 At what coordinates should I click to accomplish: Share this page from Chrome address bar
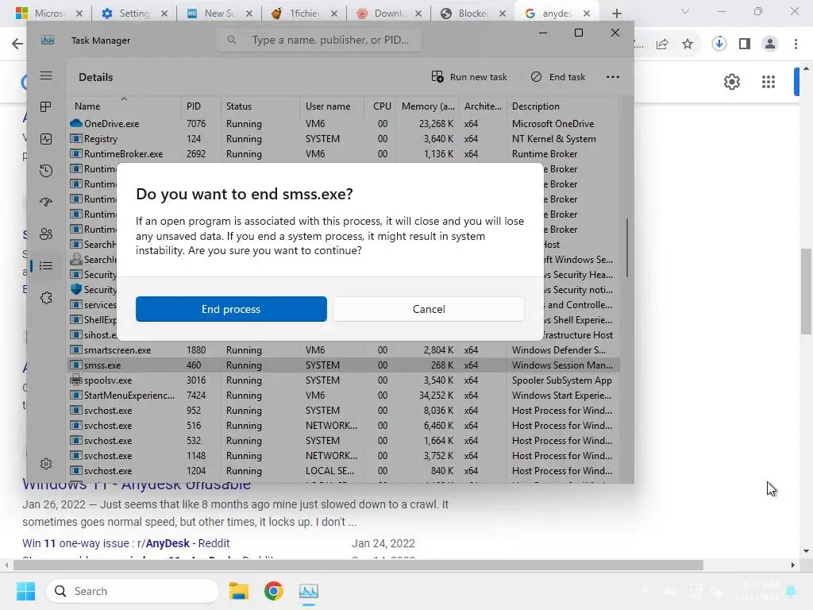tap(662, 44)
